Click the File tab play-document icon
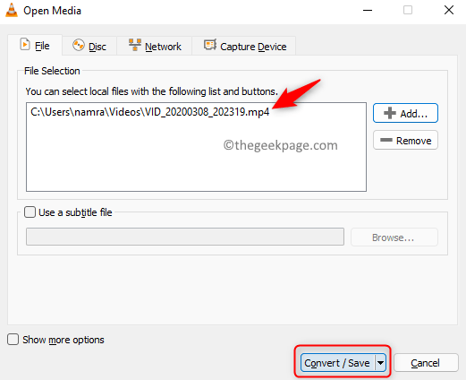Viewport: 466px width, 380px height. pos(25,45)
